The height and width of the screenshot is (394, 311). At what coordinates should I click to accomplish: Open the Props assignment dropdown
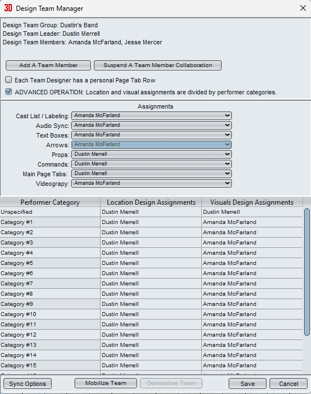(151, 154)
